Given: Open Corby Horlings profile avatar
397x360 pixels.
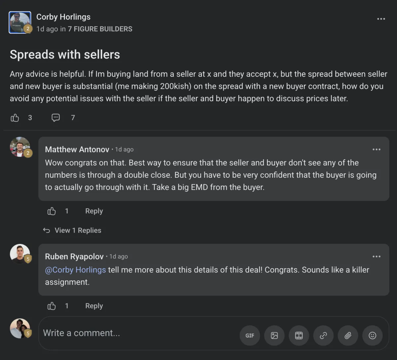Looking at the screenshot, I should [x=20, y=22].
